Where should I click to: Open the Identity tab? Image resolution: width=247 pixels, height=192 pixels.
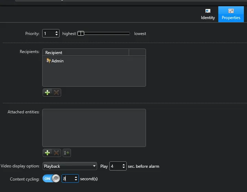coord(208,14)
